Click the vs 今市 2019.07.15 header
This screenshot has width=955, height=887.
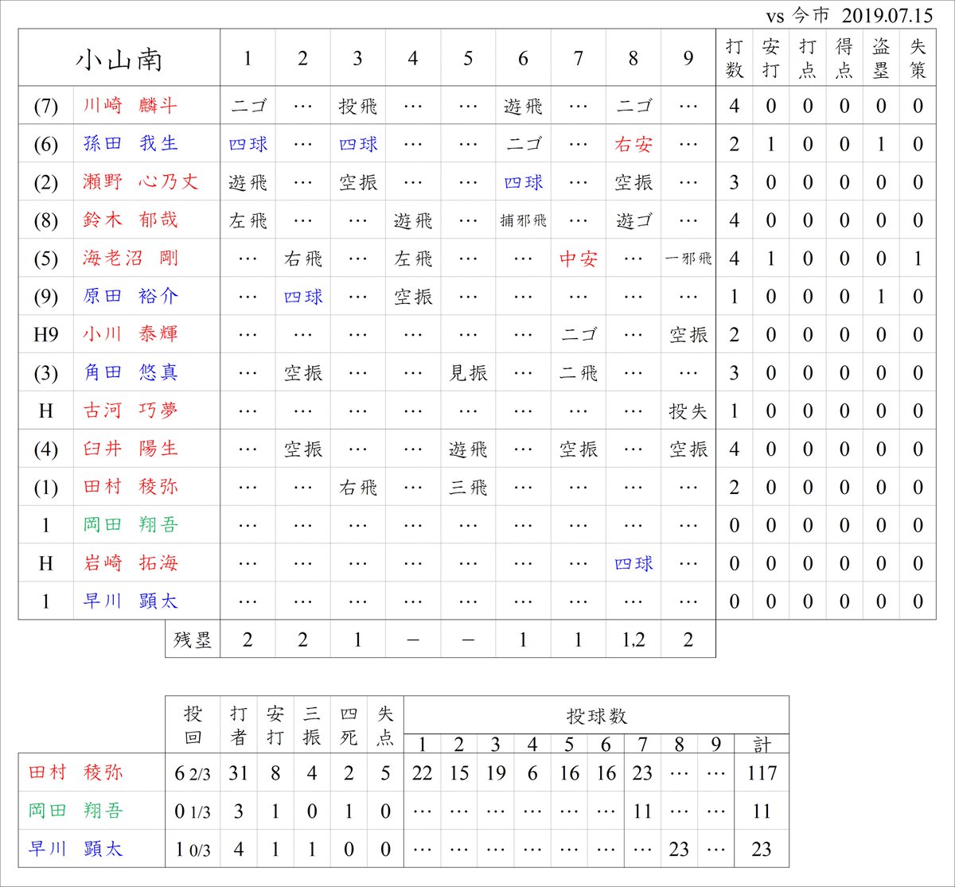click(x=850, y=16)
